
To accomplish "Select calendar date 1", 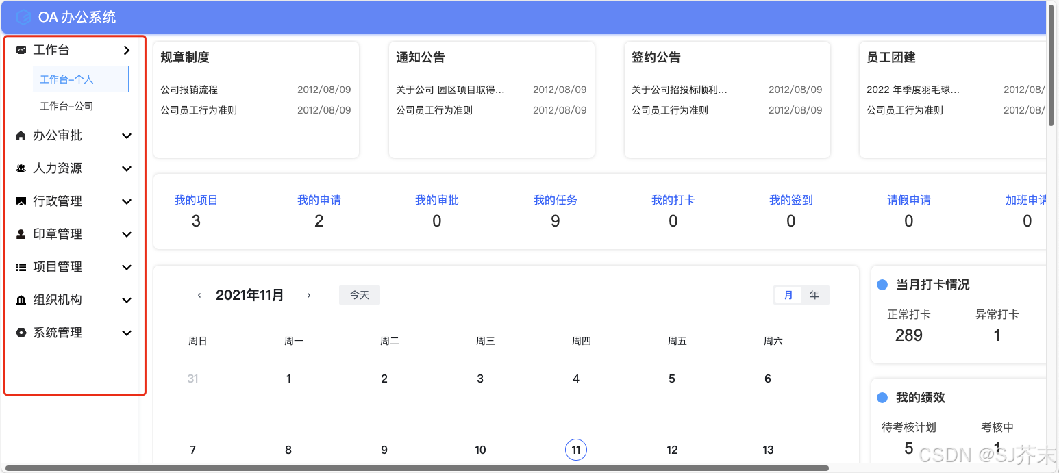I will (x=288, y=379).
